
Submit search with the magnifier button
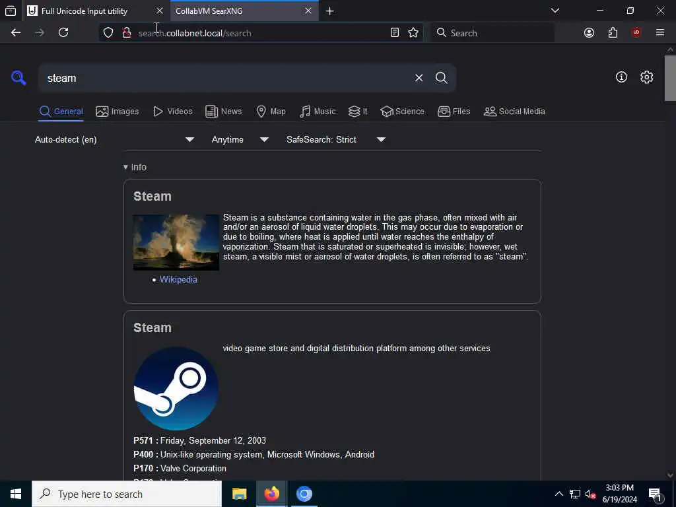[441, 78]
